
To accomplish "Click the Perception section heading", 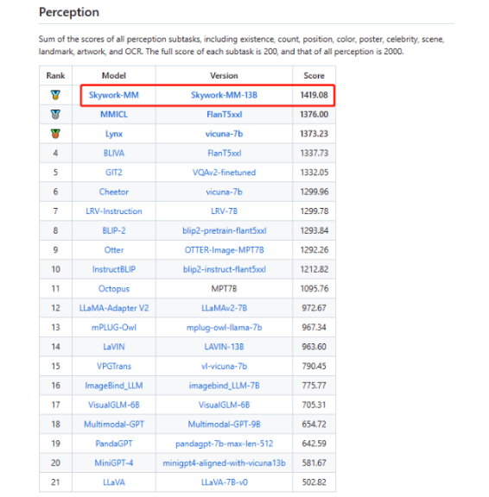I will 69,12.
